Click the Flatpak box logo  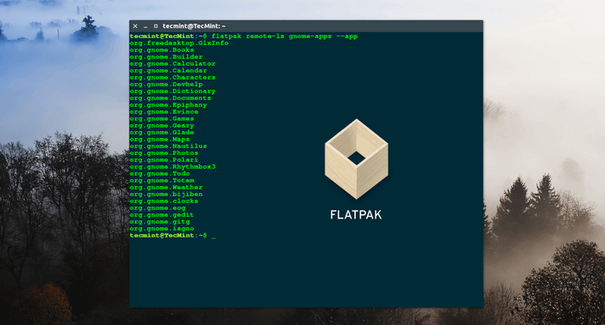pyautogui.click(x=357, y=159)
